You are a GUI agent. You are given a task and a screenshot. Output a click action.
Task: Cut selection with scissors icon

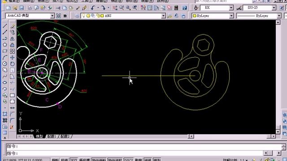pyautogui.click(x=58, y=8)
